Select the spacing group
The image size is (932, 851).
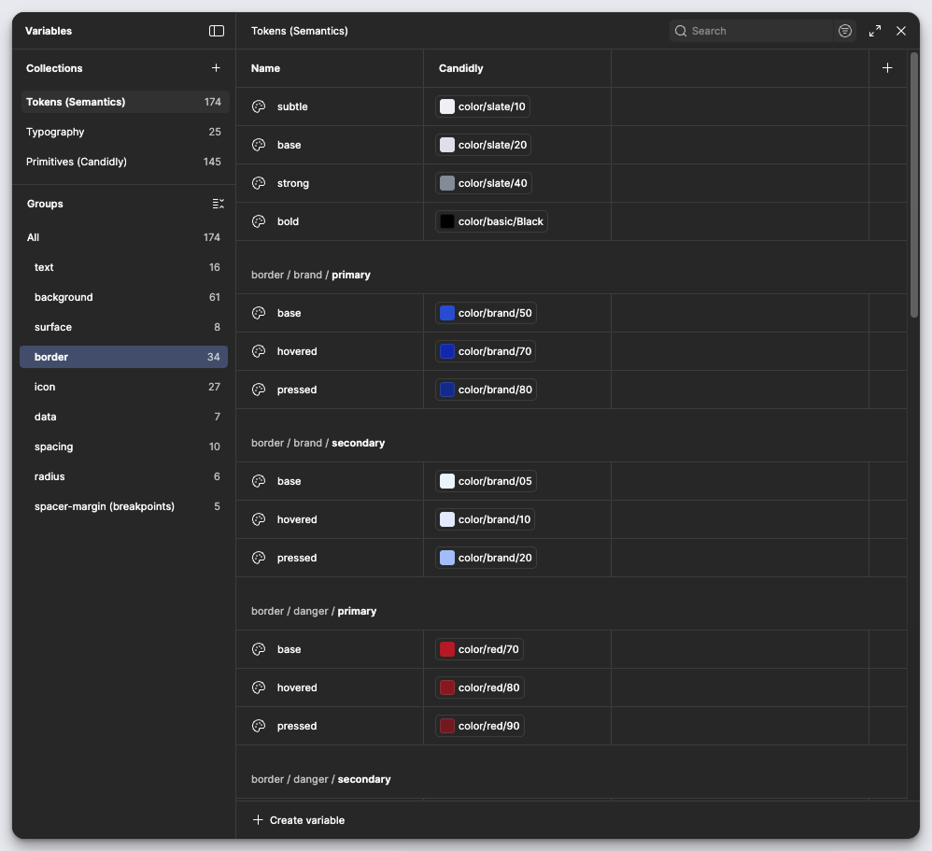53,447
